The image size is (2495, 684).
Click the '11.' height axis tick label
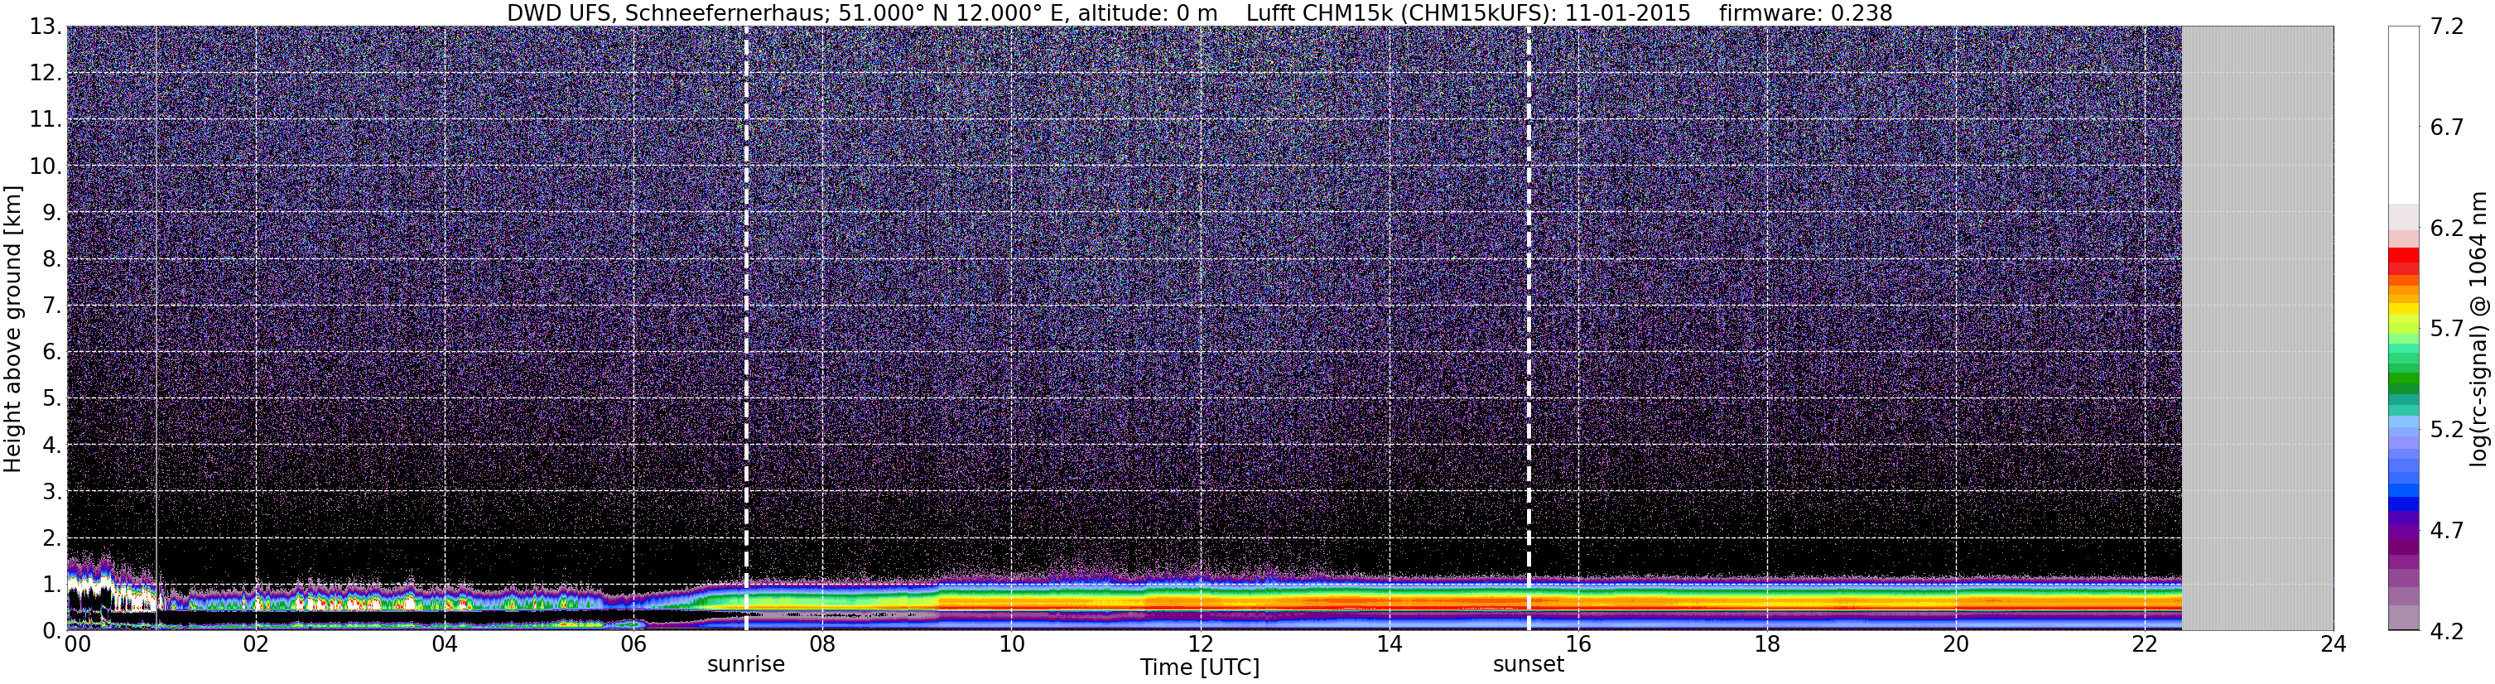coord(46,120)
